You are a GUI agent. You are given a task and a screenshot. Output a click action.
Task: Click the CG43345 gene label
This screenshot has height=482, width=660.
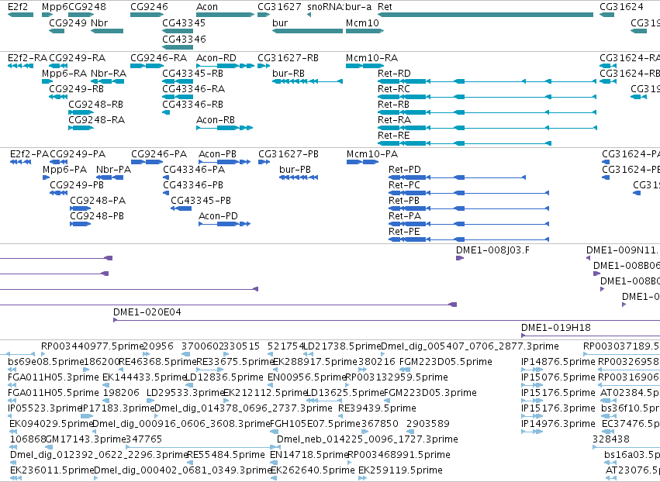pyautogui.click(x=184, y=22)
